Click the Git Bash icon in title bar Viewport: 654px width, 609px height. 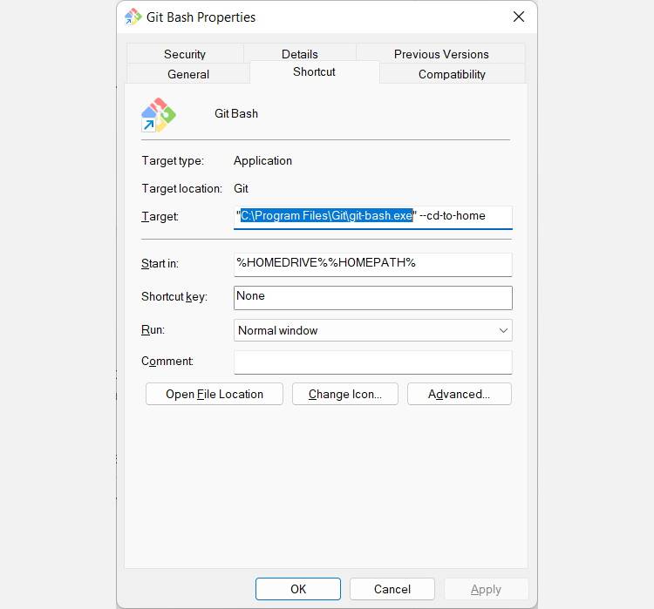[133, 17]
